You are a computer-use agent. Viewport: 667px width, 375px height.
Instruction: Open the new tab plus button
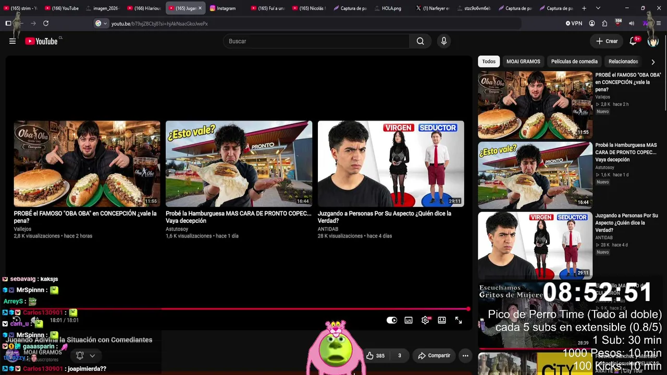pyautogui.click(x=584, y=8)
